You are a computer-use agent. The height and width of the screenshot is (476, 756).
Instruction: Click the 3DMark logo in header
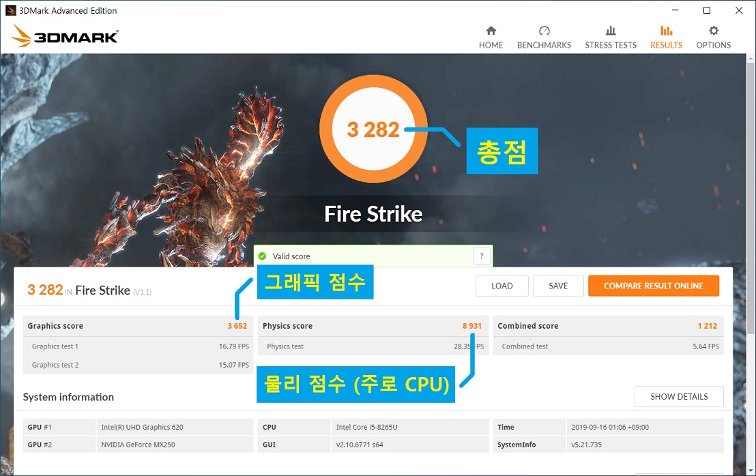click(x=64, y=35)
